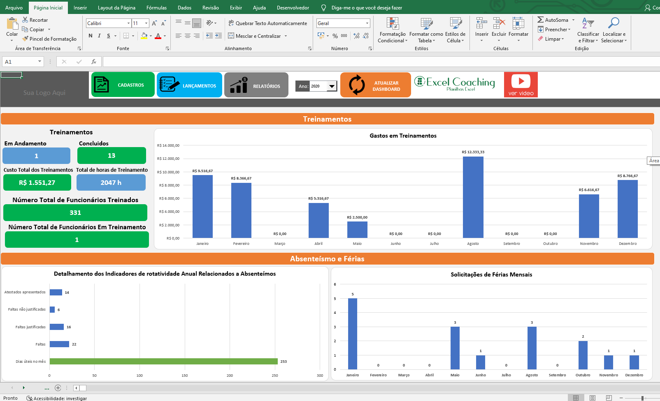Select the Pincel de Formatação tool
The width and height of the screenshot is (660, 401).
coord(49,39)
